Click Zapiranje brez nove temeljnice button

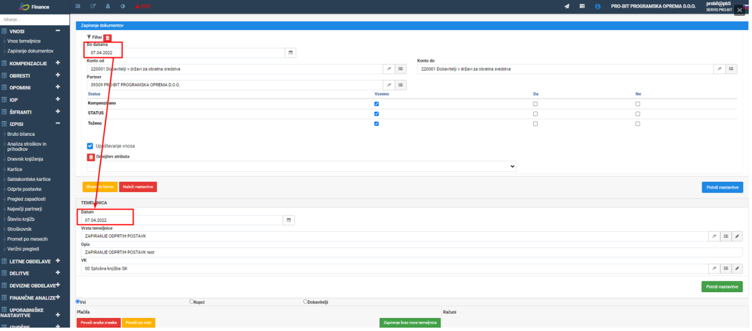pyautogui.click(x=410, y=323)
